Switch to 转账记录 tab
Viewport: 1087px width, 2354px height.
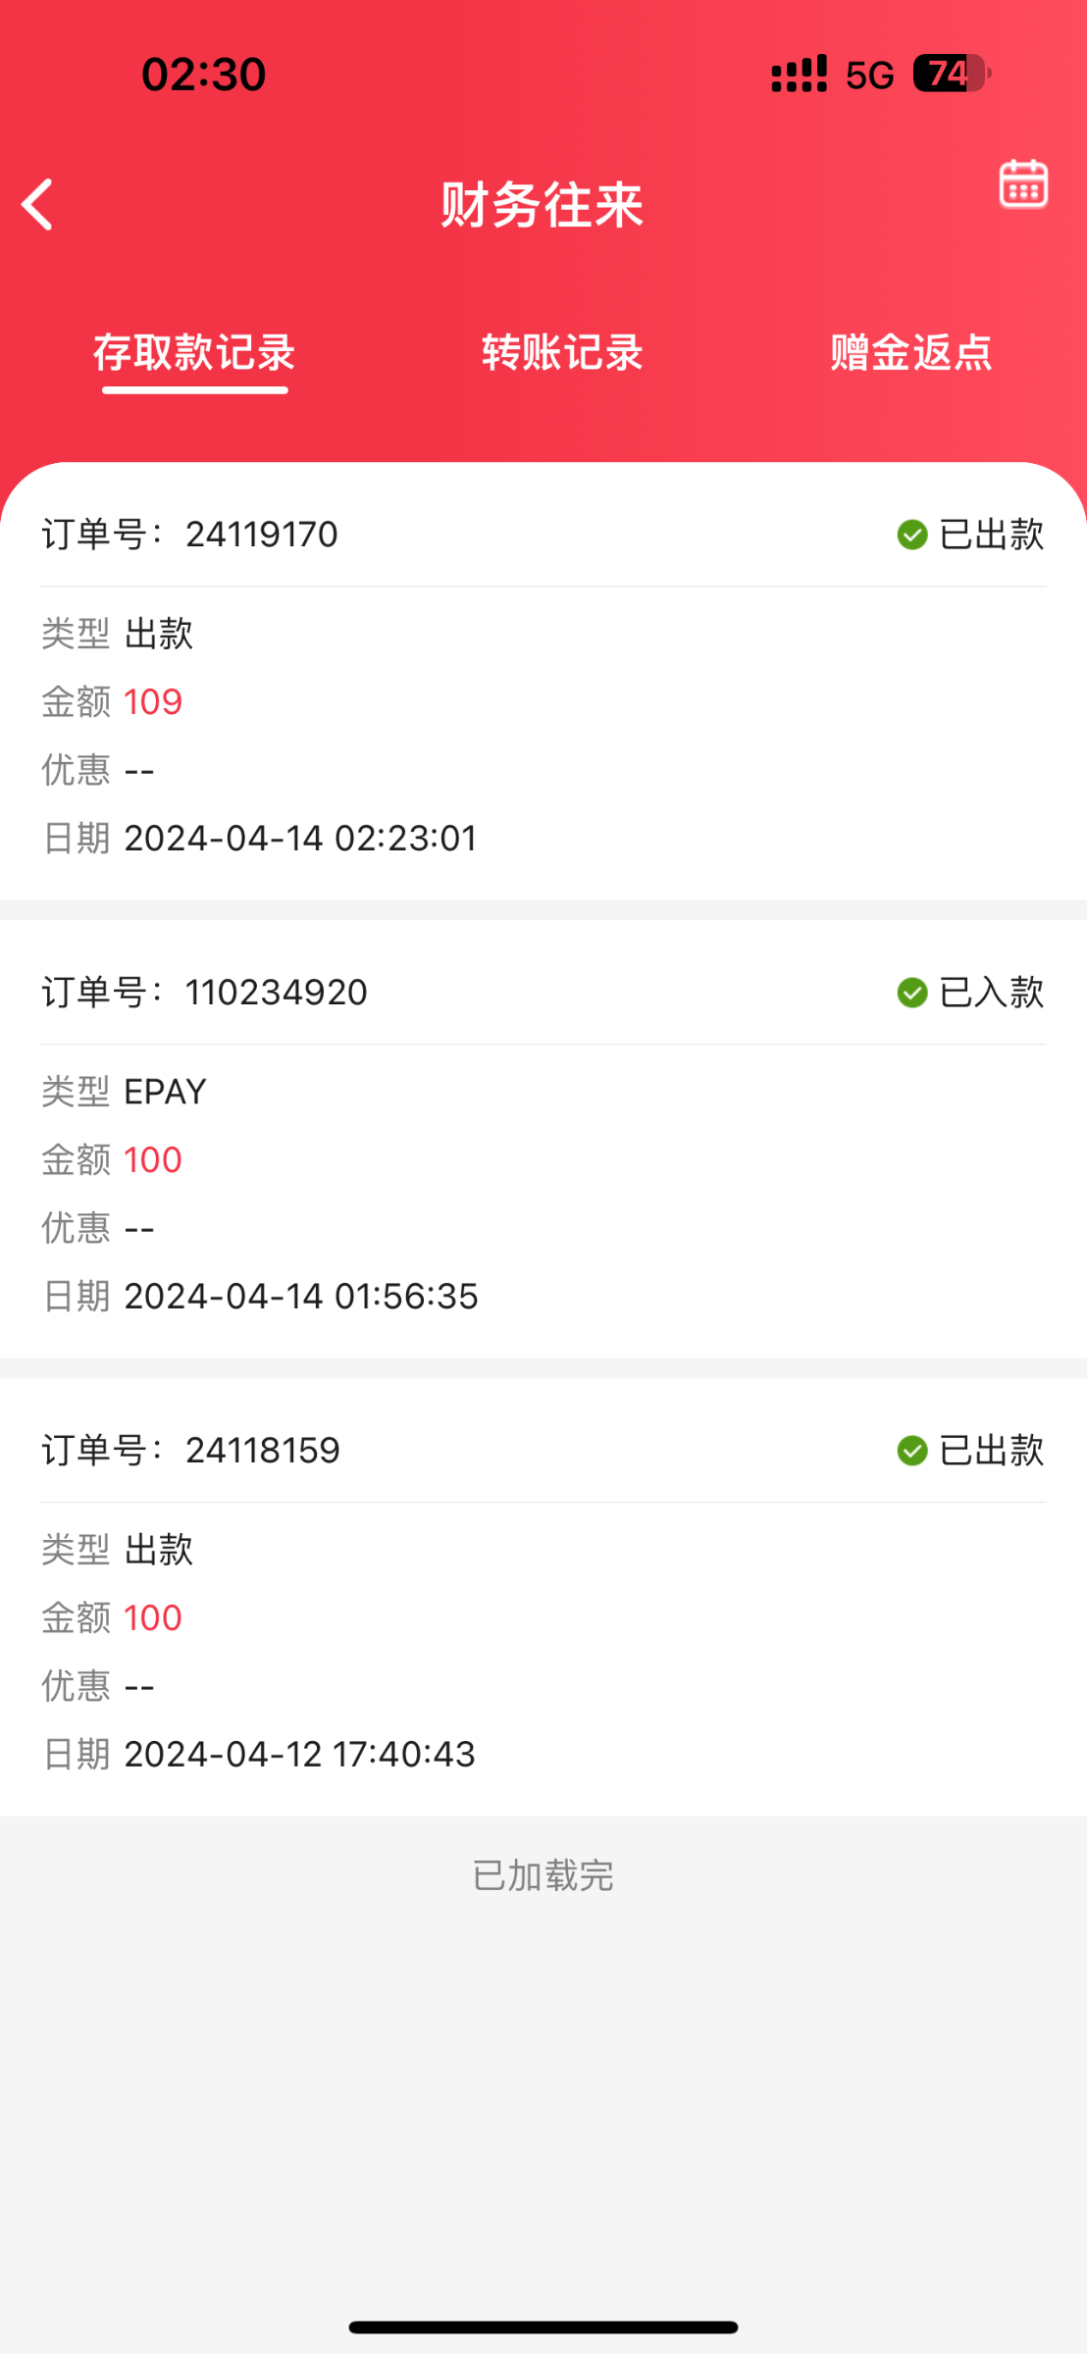pyautogui.click(x=562, y=353)
